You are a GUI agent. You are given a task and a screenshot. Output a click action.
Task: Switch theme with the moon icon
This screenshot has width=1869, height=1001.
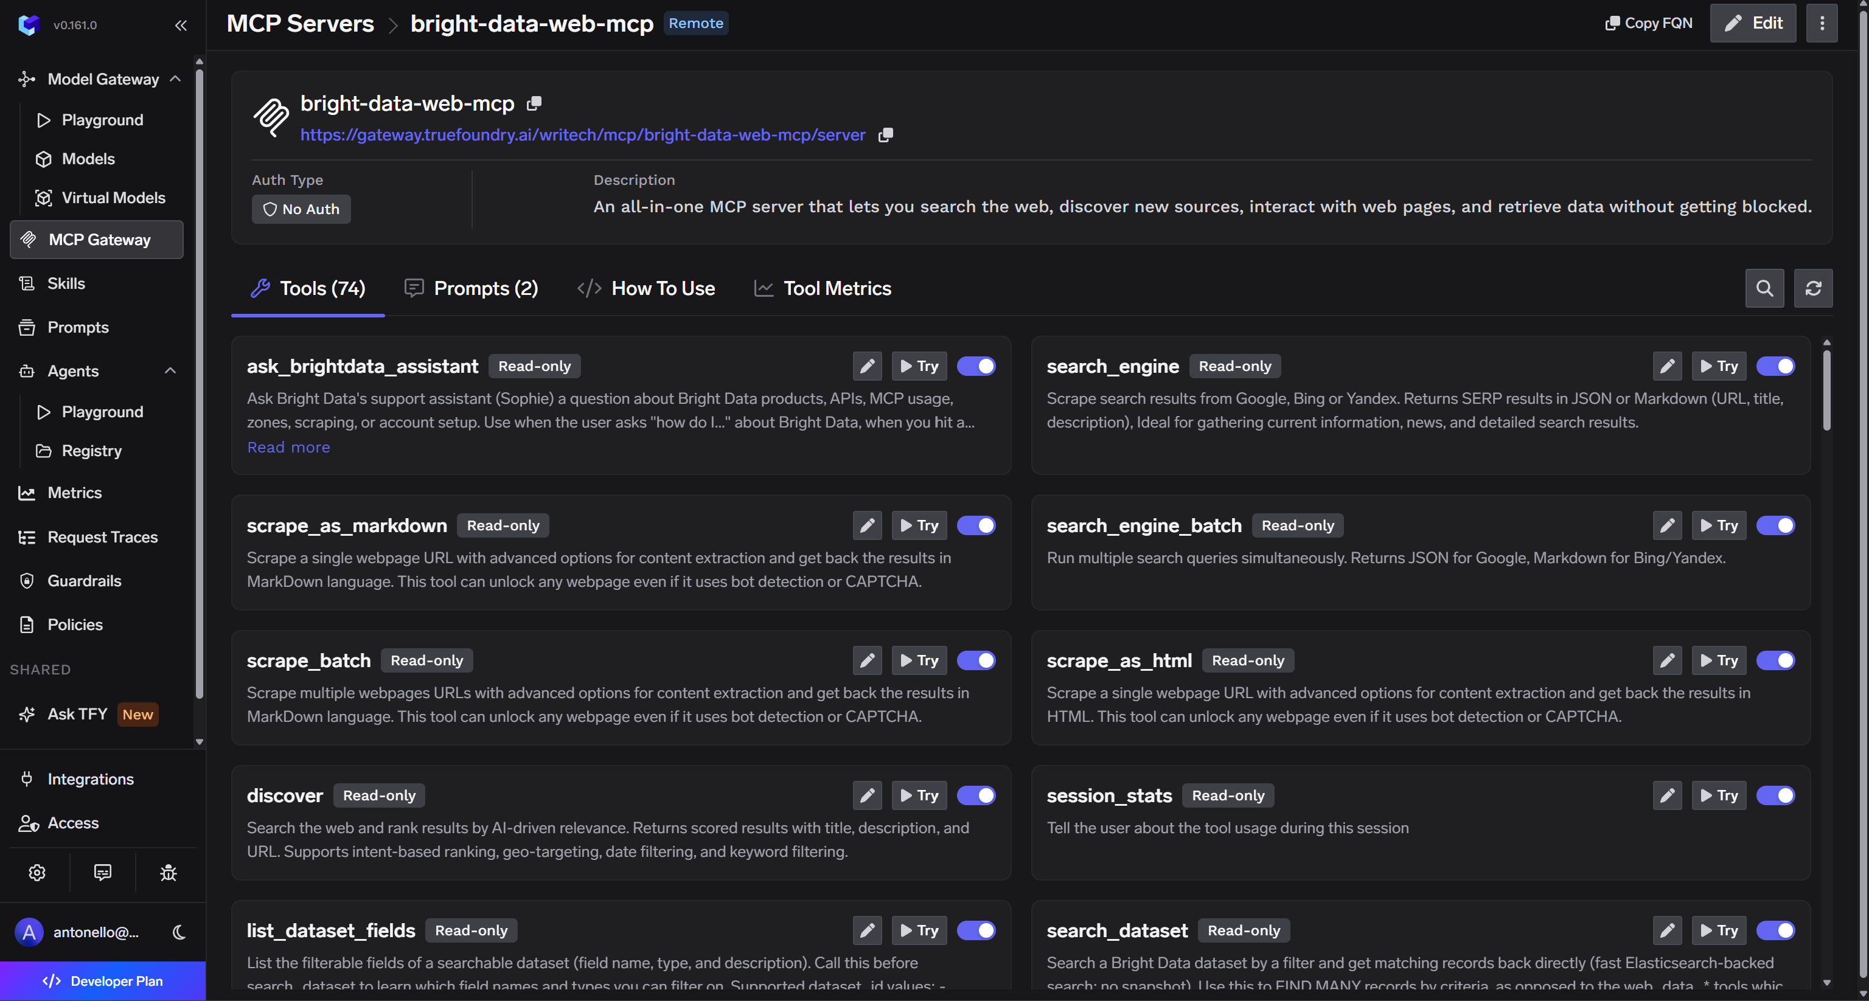(179, 933)
